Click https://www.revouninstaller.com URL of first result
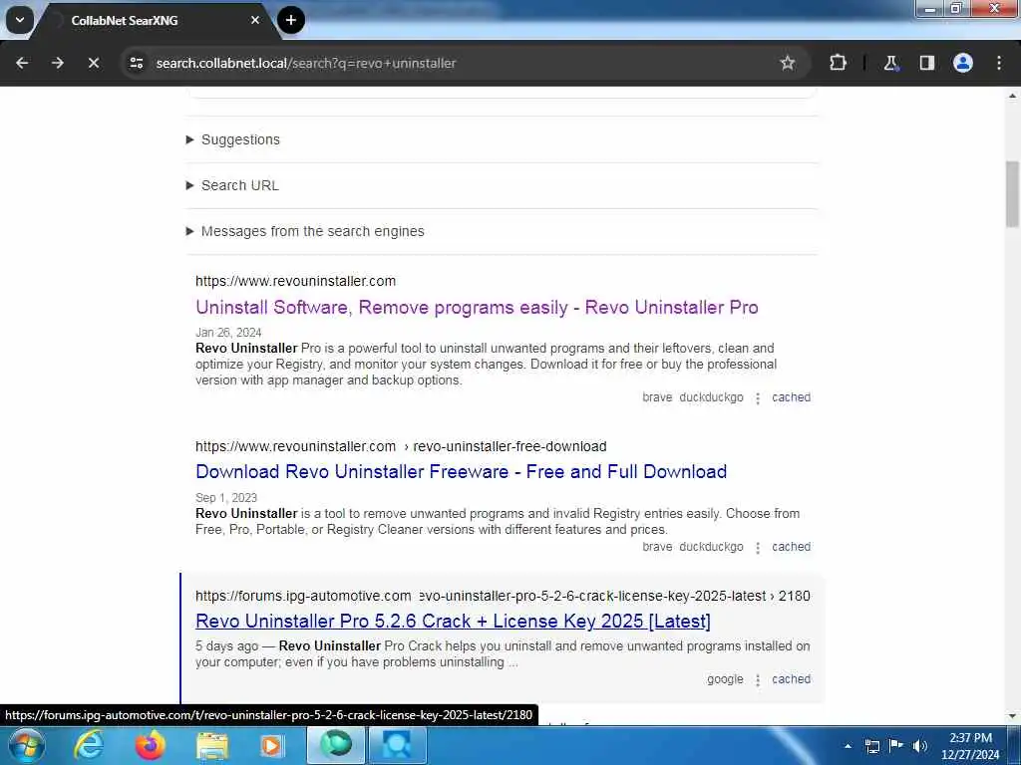The height and width of the screenshot is (765, 1021). (295, 281)
